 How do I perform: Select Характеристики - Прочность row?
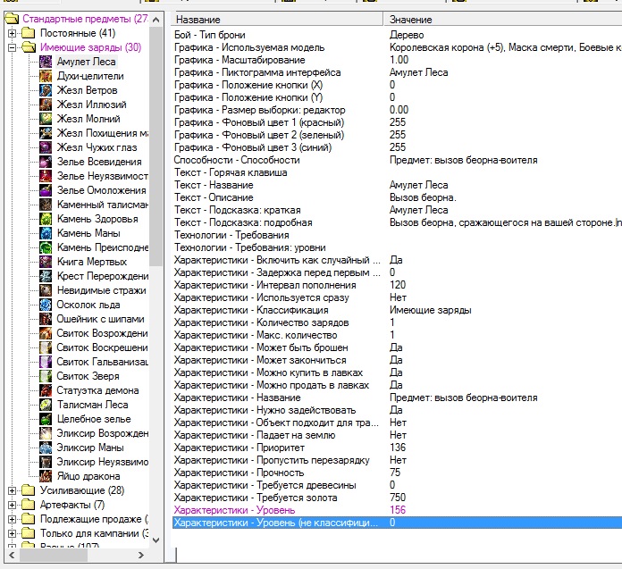click(x=397, y=473)
